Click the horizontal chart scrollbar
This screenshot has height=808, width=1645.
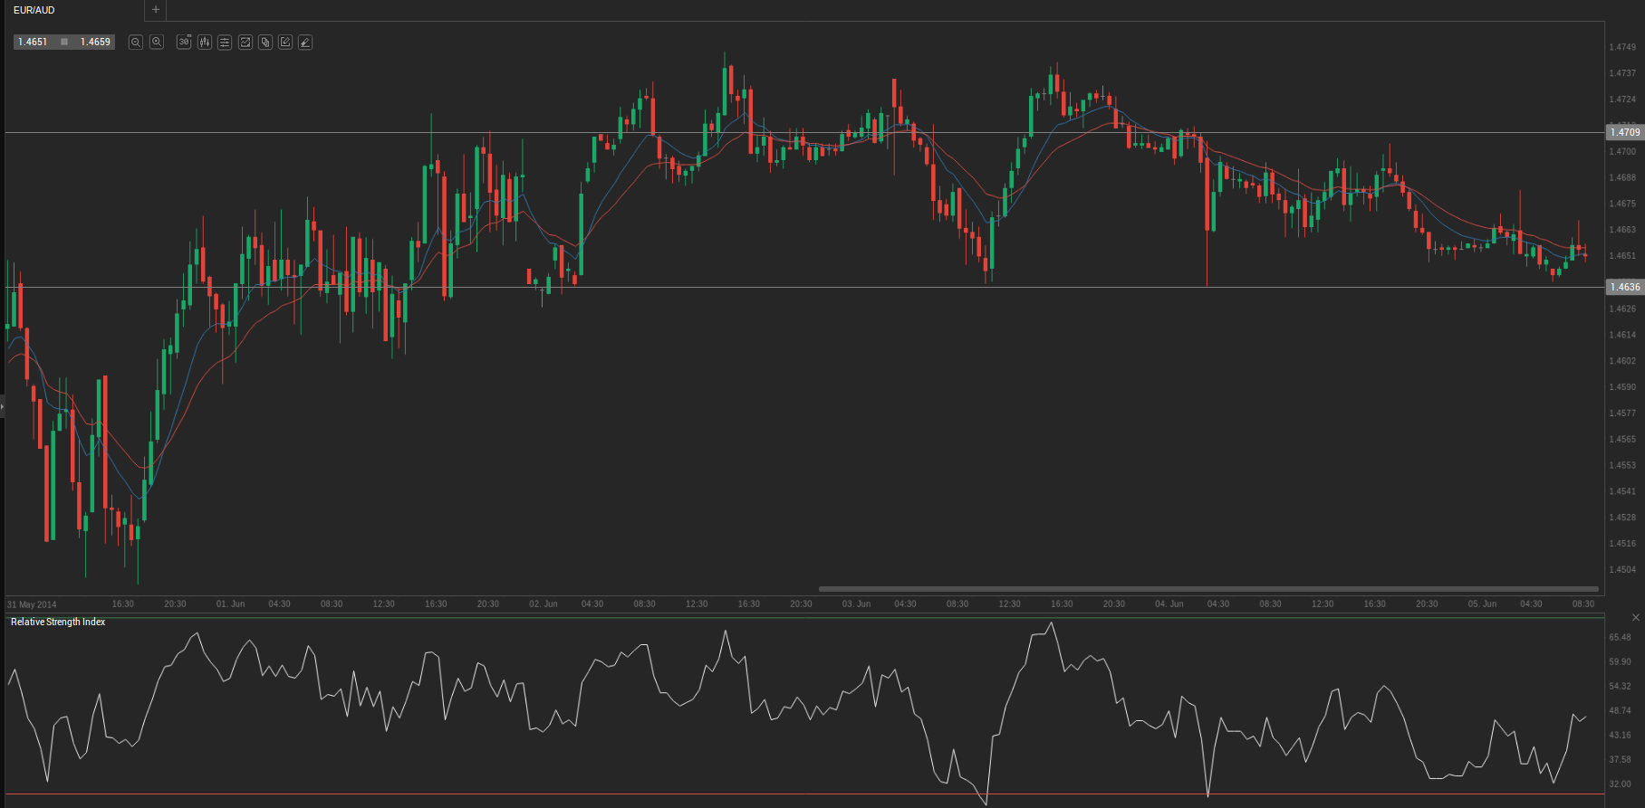click(x=1207, y=589)
